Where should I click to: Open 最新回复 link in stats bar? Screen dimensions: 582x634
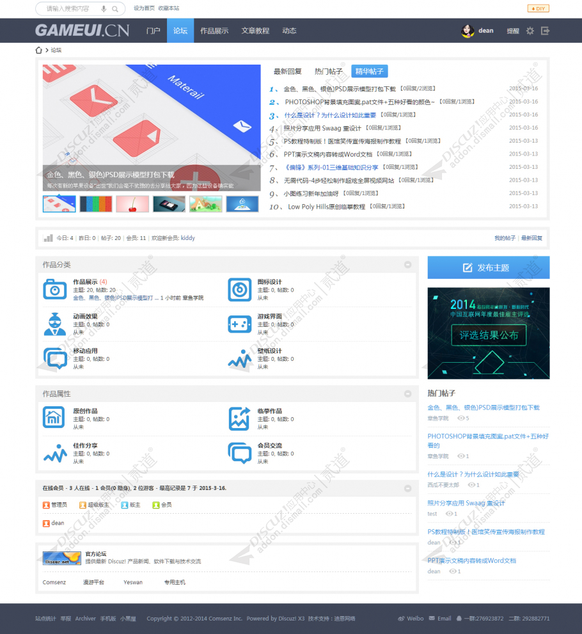pyautogui.click(x=531, y=238)
